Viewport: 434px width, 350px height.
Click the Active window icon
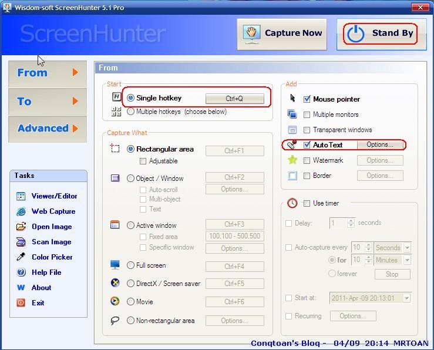point(115,224)
